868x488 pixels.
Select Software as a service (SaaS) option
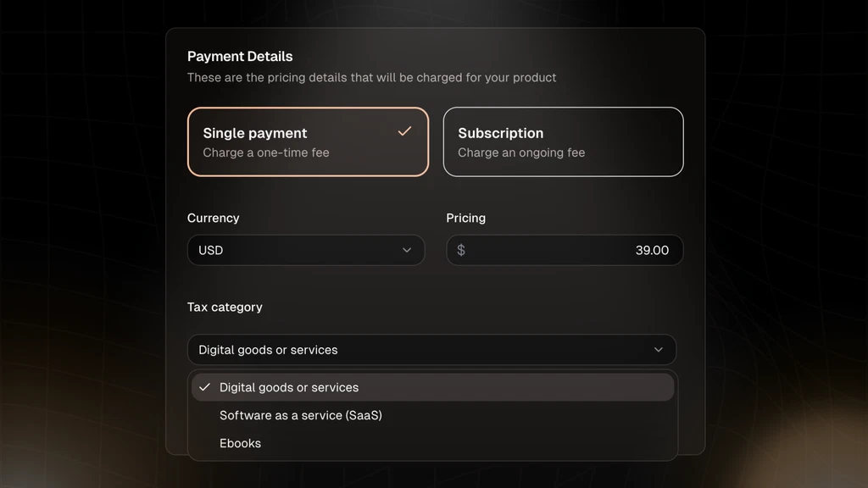point(301,415)
